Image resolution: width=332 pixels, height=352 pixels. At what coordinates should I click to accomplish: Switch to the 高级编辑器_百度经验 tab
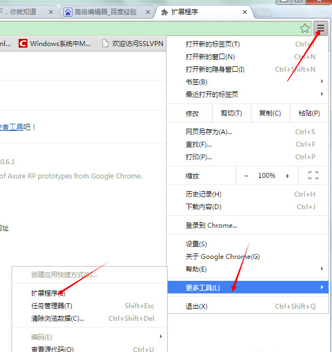pyautogui.click(x=107, y=11)
